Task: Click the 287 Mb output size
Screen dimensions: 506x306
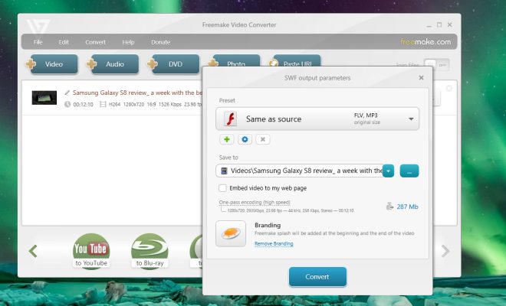Action: tap(407, 207)
